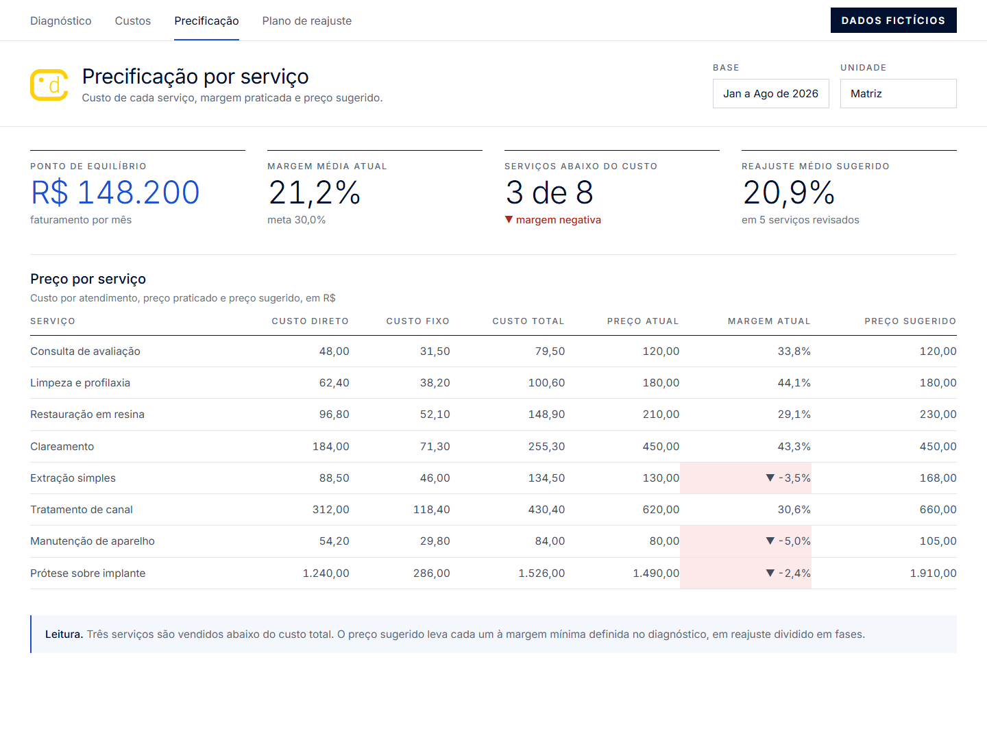Select the Tratamento de canal row label

[82, 510]
